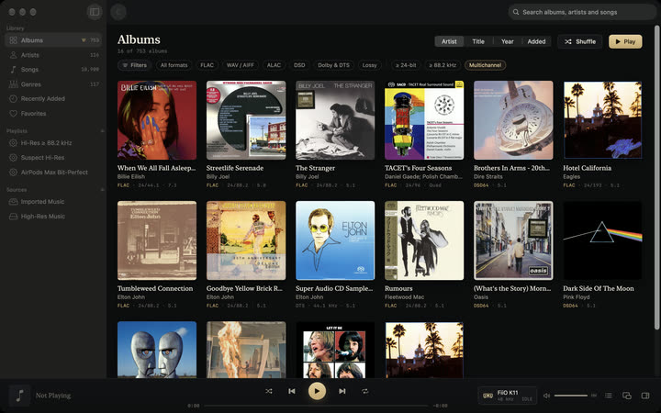
Task: Open Favorites in the sidebar
Action: pyautogui.click(x=53, y=114)
